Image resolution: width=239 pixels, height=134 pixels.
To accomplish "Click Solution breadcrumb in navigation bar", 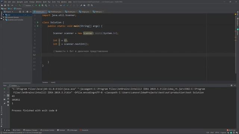I will 18,9.
